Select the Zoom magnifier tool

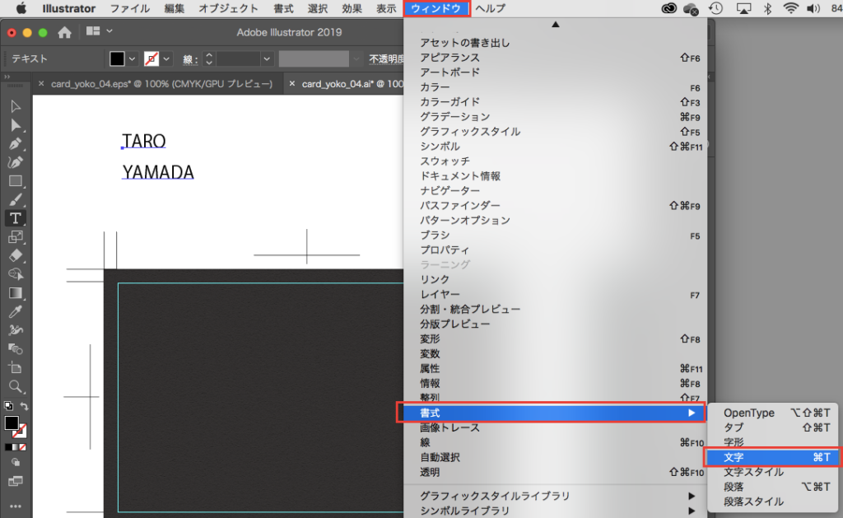16,386
